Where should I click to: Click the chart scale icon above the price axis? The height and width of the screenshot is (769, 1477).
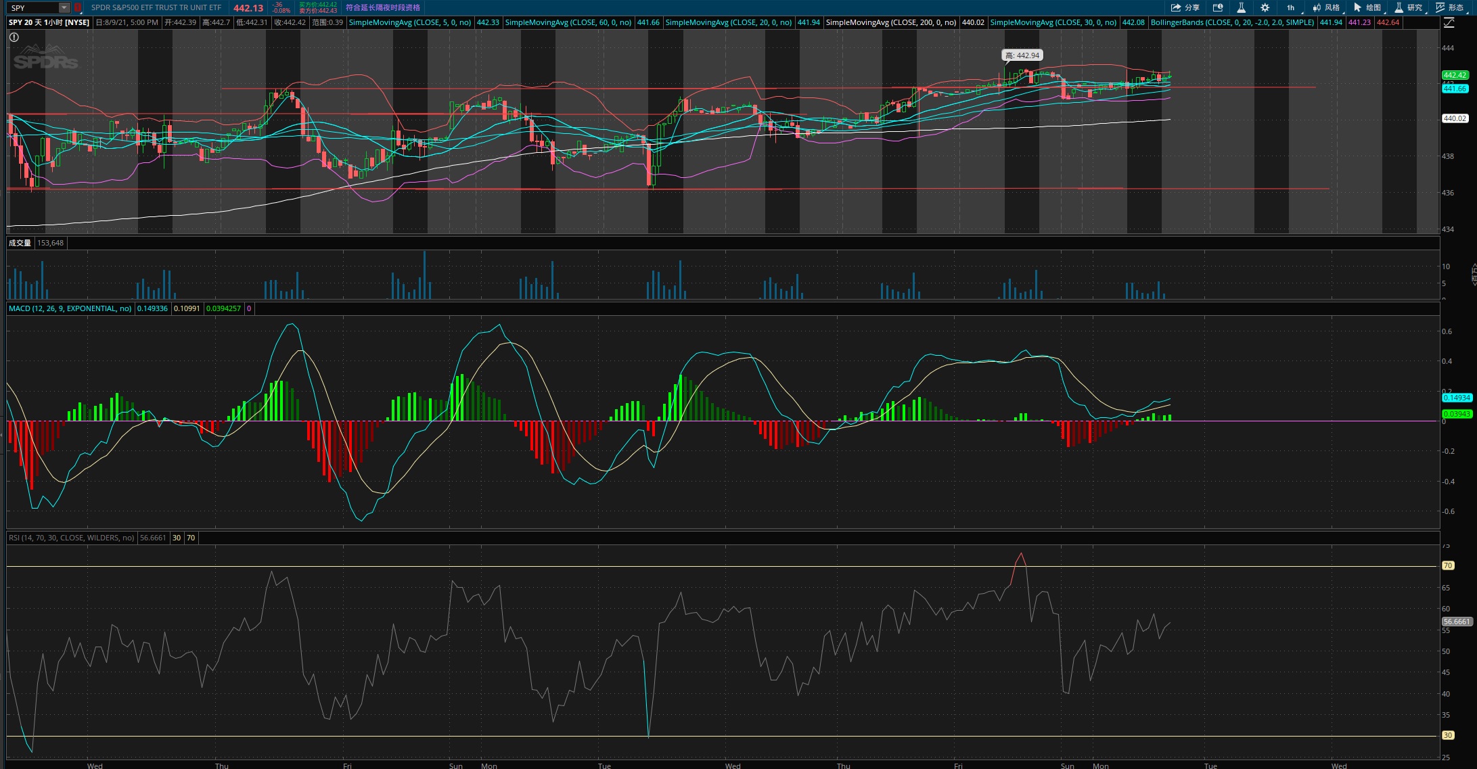(x=1449, y=23)
